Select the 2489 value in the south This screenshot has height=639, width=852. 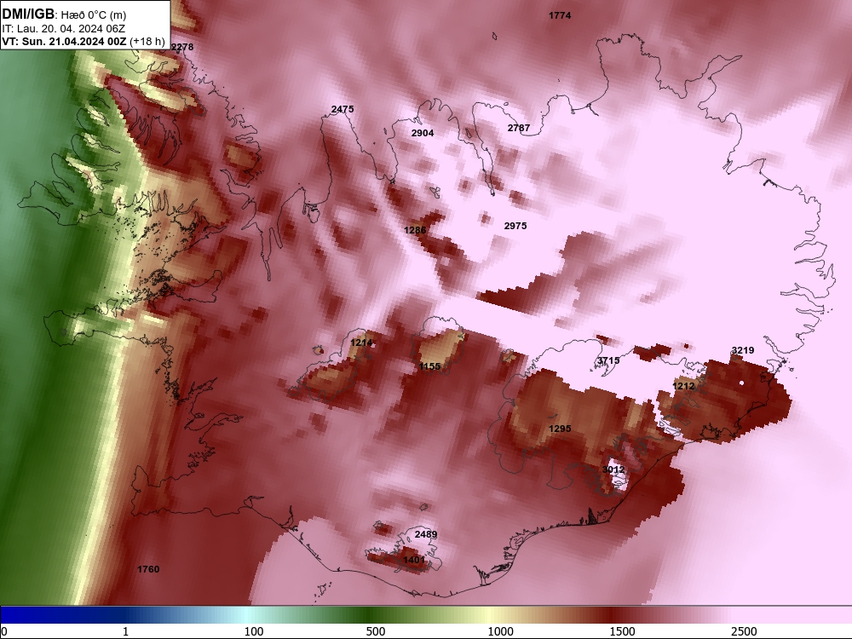[x=425, y=535]
